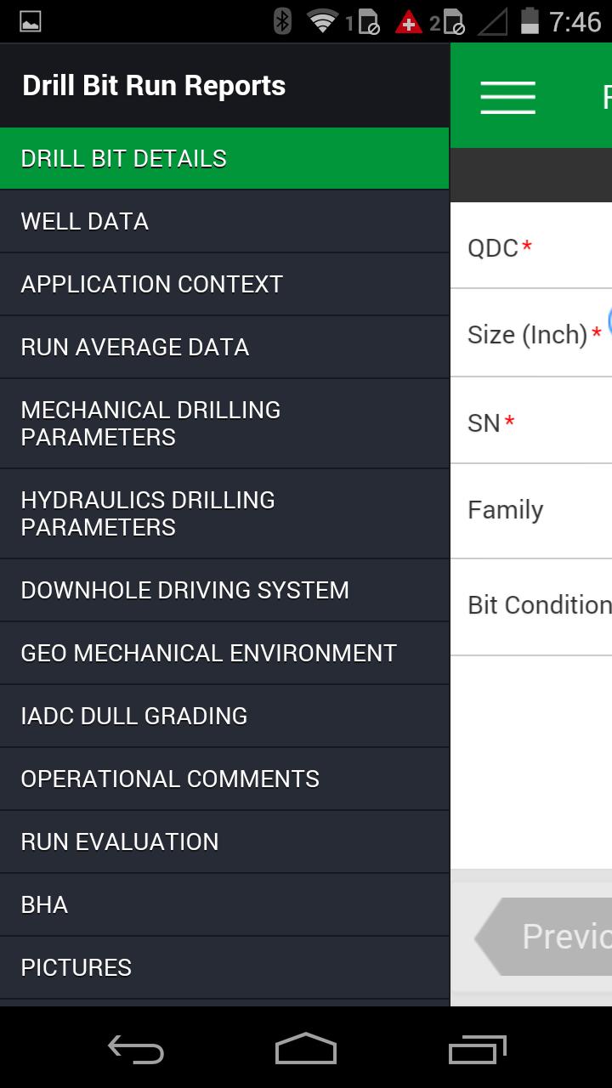This screenshot has width=612, height=1088.
Task: Tap the Wi-Fi status bar icon
Action: tap(322, 21)
